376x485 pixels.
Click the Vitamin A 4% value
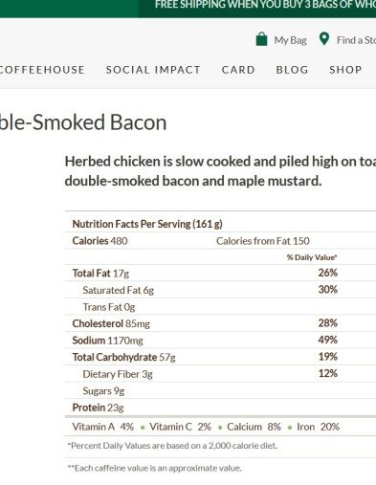pos(127,427)
